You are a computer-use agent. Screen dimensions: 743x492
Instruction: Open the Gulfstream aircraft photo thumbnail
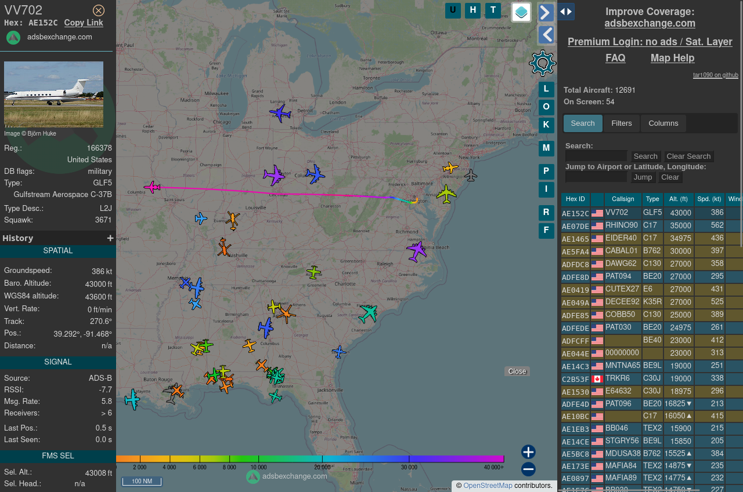coord(53,94)
